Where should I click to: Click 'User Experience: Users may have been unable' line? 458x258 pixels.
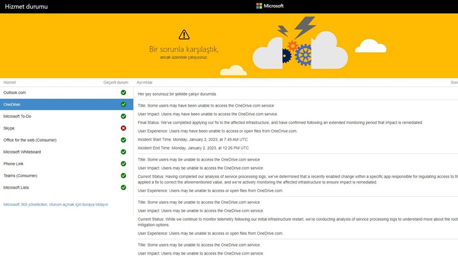point(218,131)
